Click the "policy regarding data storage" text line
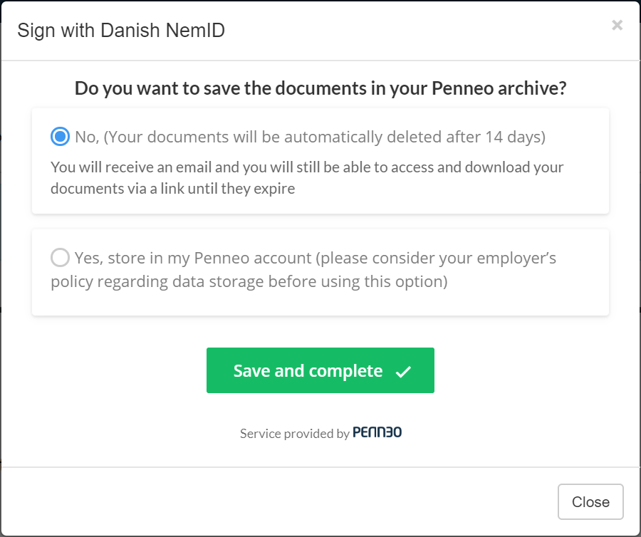 249,281
